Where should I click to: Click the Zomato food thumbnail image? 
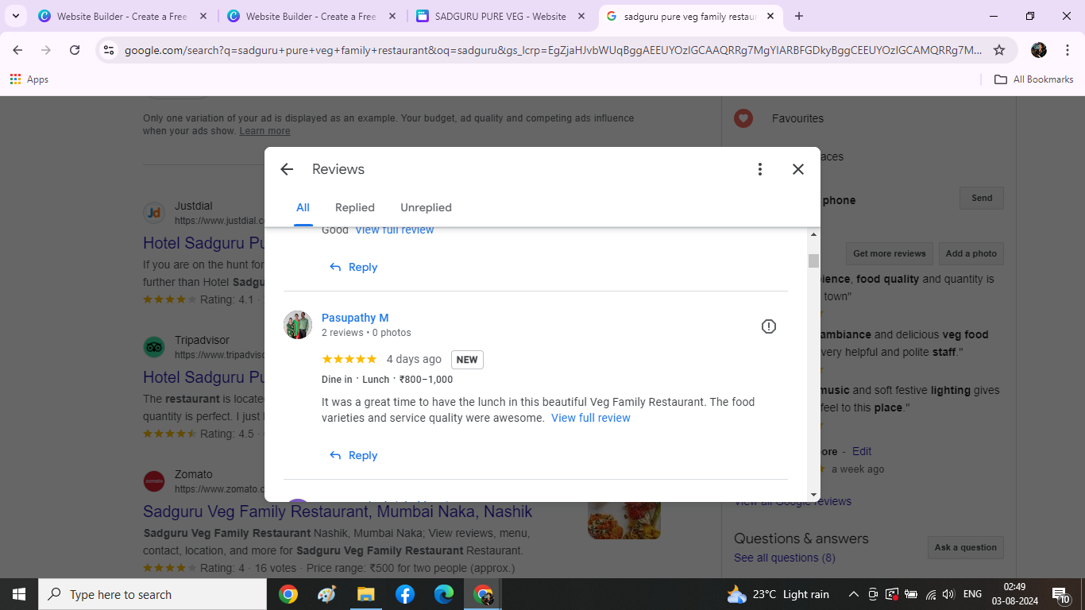click(x=624, y=520)
